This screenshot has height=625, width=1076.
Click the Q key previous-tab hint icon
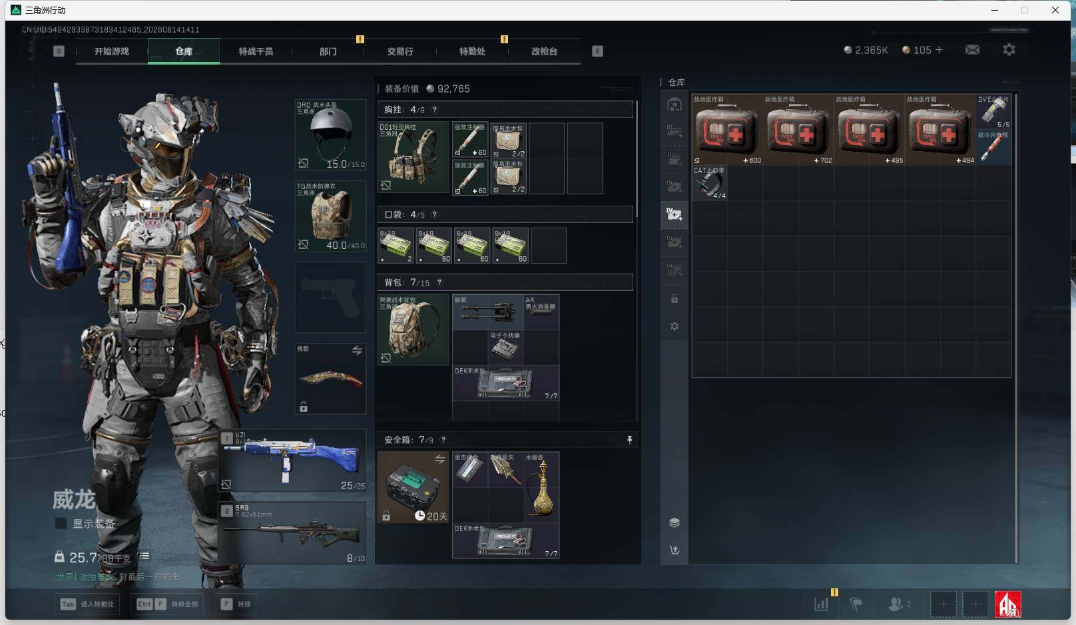tap(59, 51)
